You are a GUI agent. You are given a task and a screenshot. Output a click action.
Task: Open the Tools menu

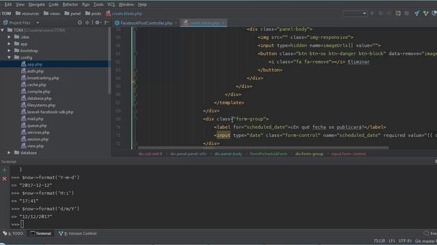(98, 5)
